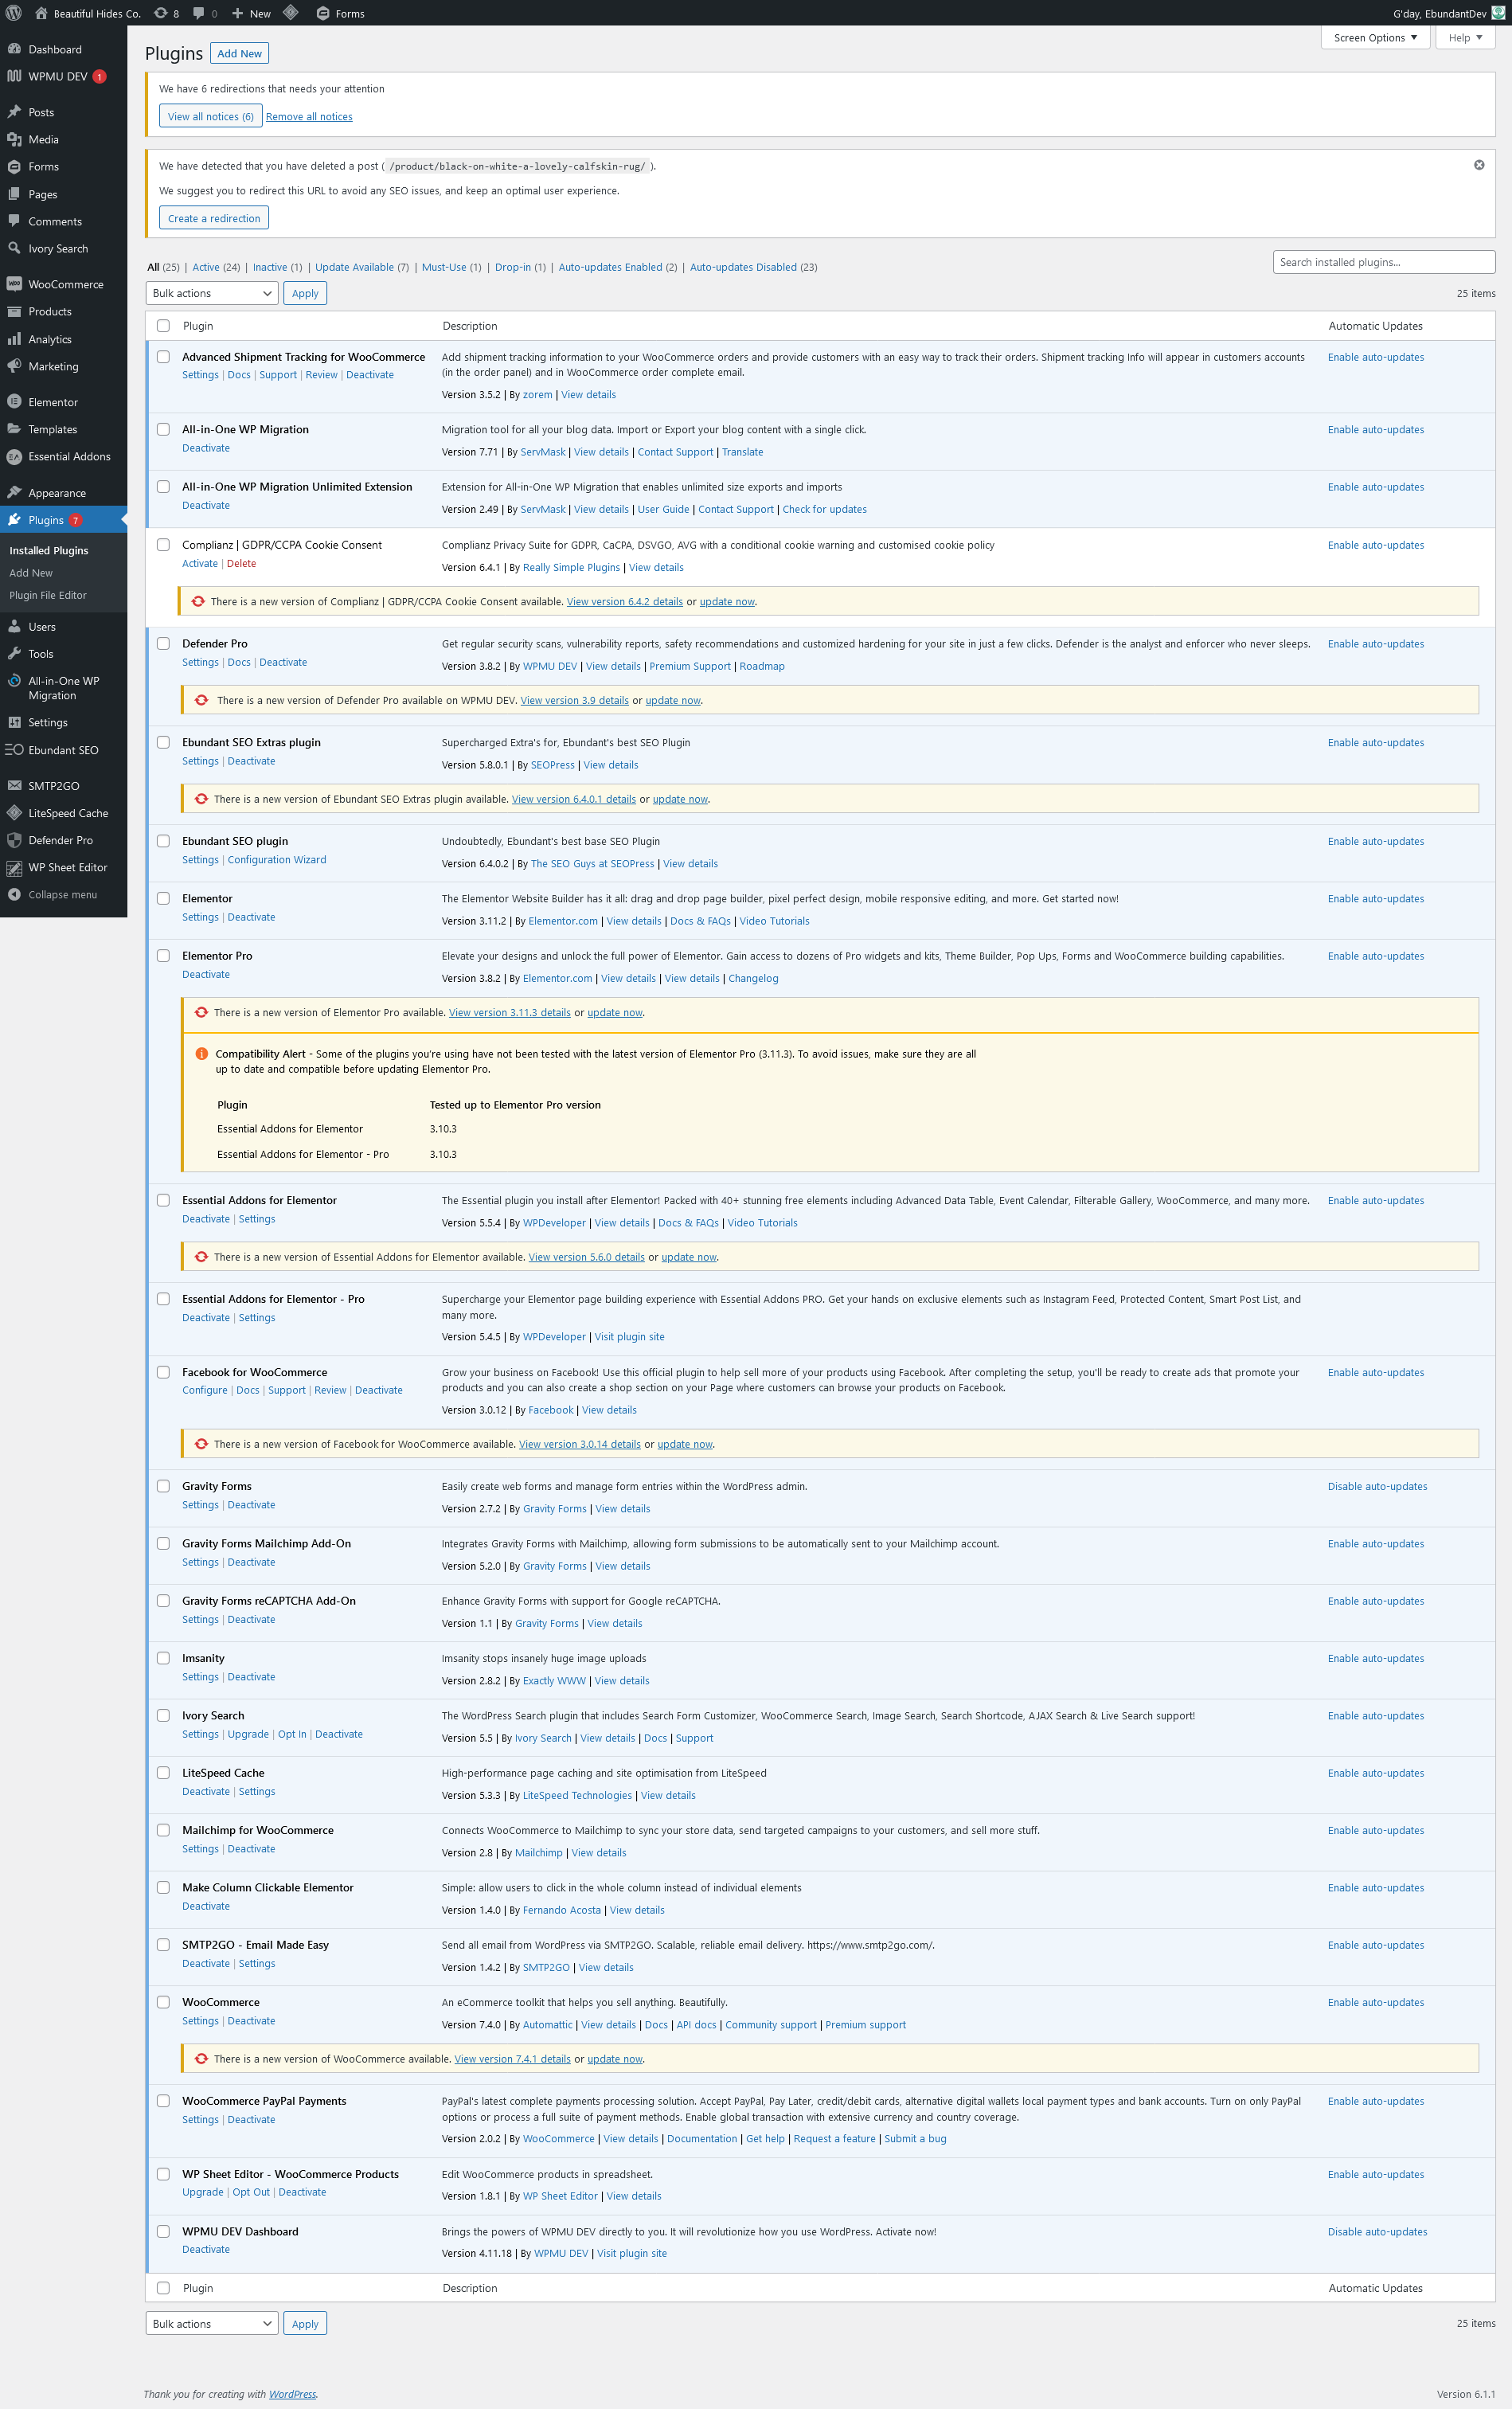Open Elementor in the sidebar menu
1512x2409 pixels.
(53, 402)
